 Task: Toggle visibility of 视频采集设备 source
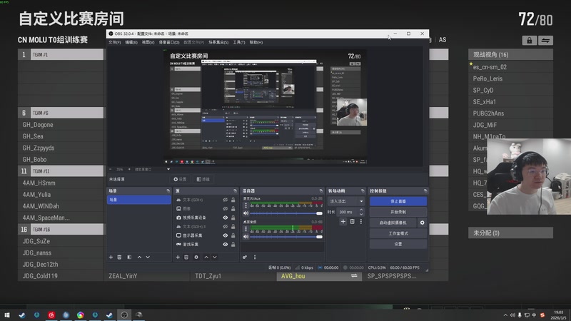226,218
